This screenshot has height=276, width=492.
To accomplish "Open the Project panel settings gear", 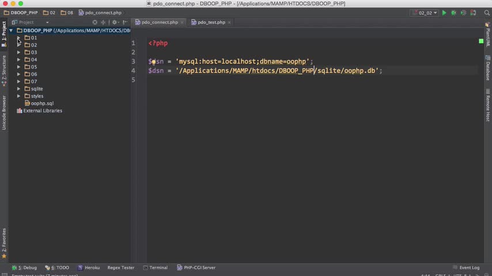I will (115, 22).
